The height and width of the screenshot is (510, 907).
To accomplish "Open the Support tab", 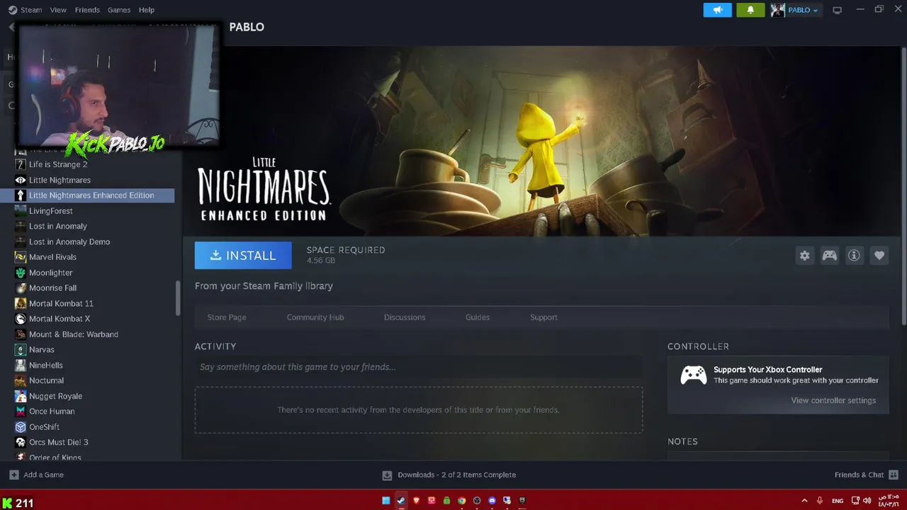I will (543, 317).
